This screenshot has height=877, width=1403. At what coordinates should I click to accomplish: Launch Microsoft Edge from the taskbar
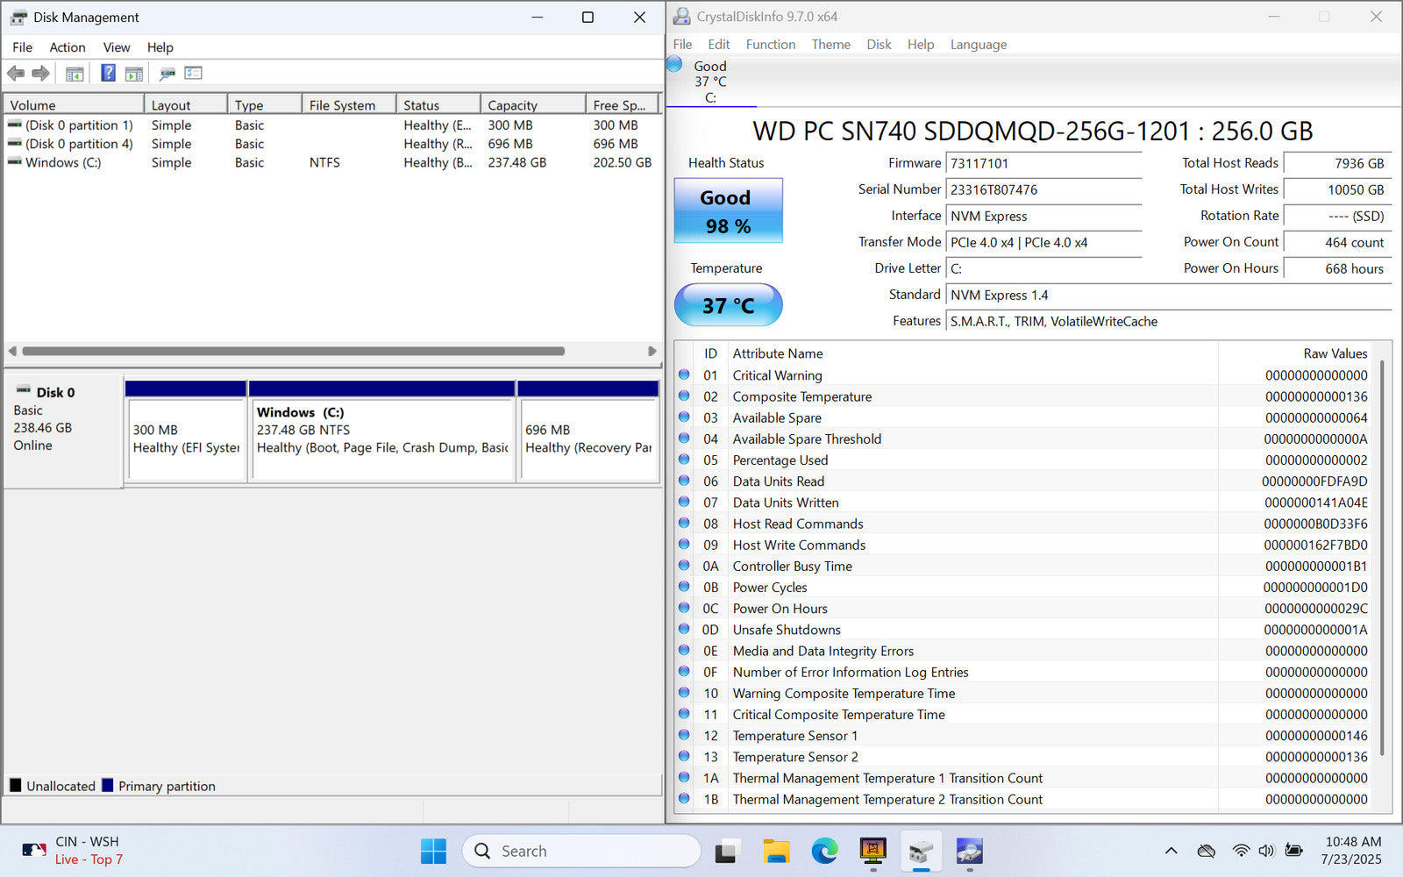824,851
